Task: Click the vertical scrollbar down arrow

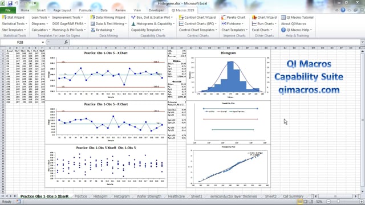Action: tap(363, 191)
